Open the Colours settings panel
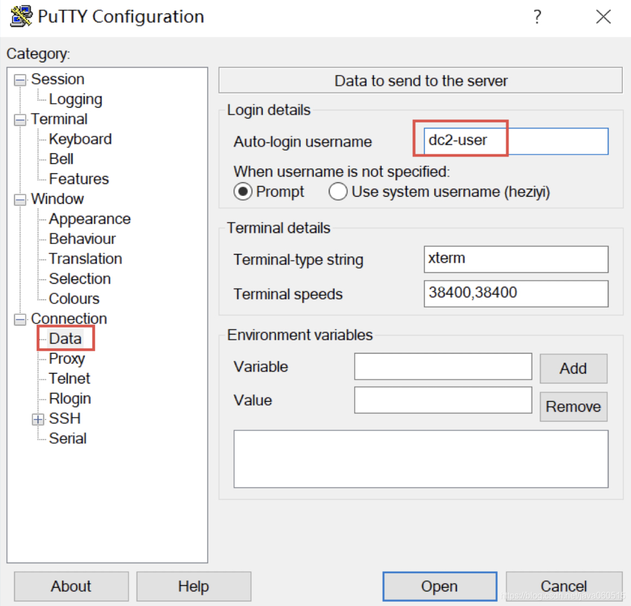Viewport: 631px width, 606px height. click(x=74, y=299)
